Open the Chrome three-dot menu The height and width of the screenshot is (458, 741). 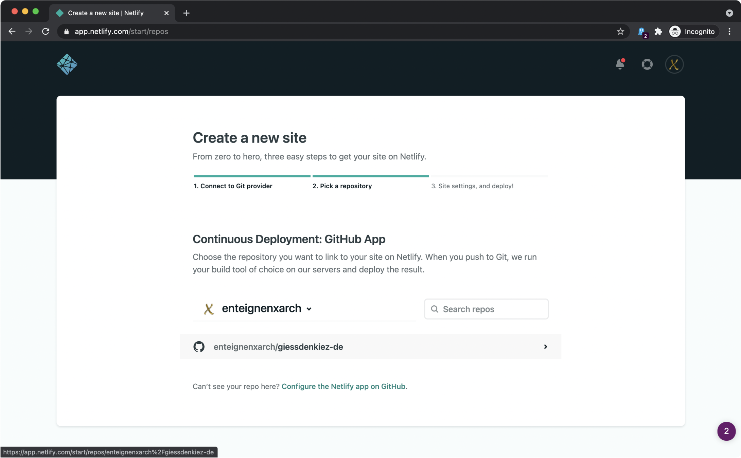coord(729,32)
